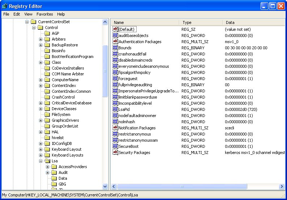The width and height of the screenshot is (287, 200).
Task: Open the Favorites menu
Action: click(x=45, y=14)
